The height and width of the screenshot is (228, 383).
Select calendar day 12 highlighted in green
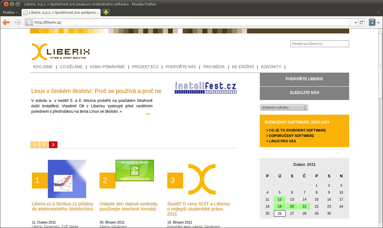pos(280,199)
